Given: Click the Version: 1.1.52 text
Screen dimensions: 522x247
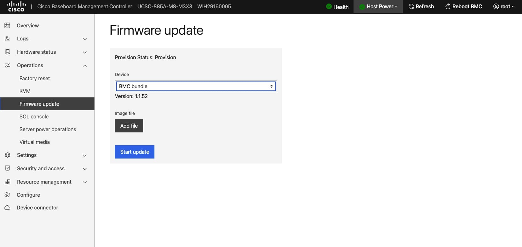Looking at the screenshot, I should click(x=131, y=96).
